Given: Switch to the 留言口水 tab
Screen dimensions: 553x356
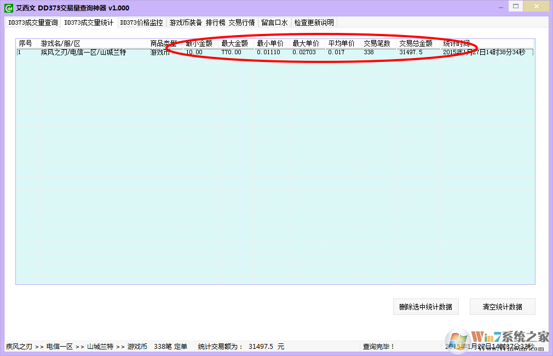Looking at the screenshot, I should click(274, 22).
